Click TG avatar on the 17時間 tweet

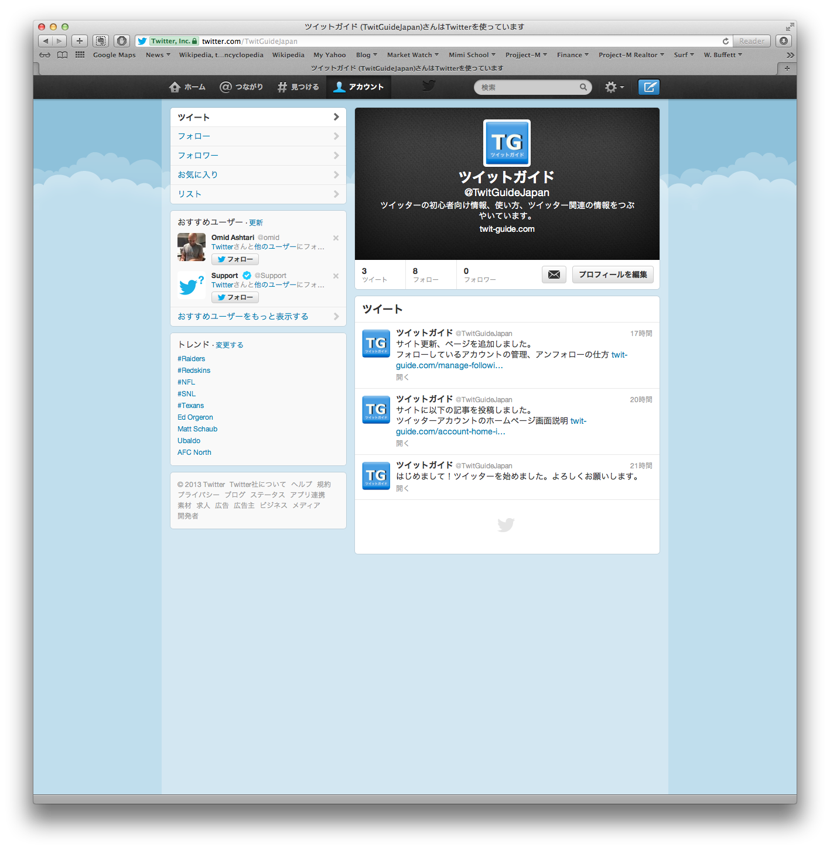tap(376, 344)
